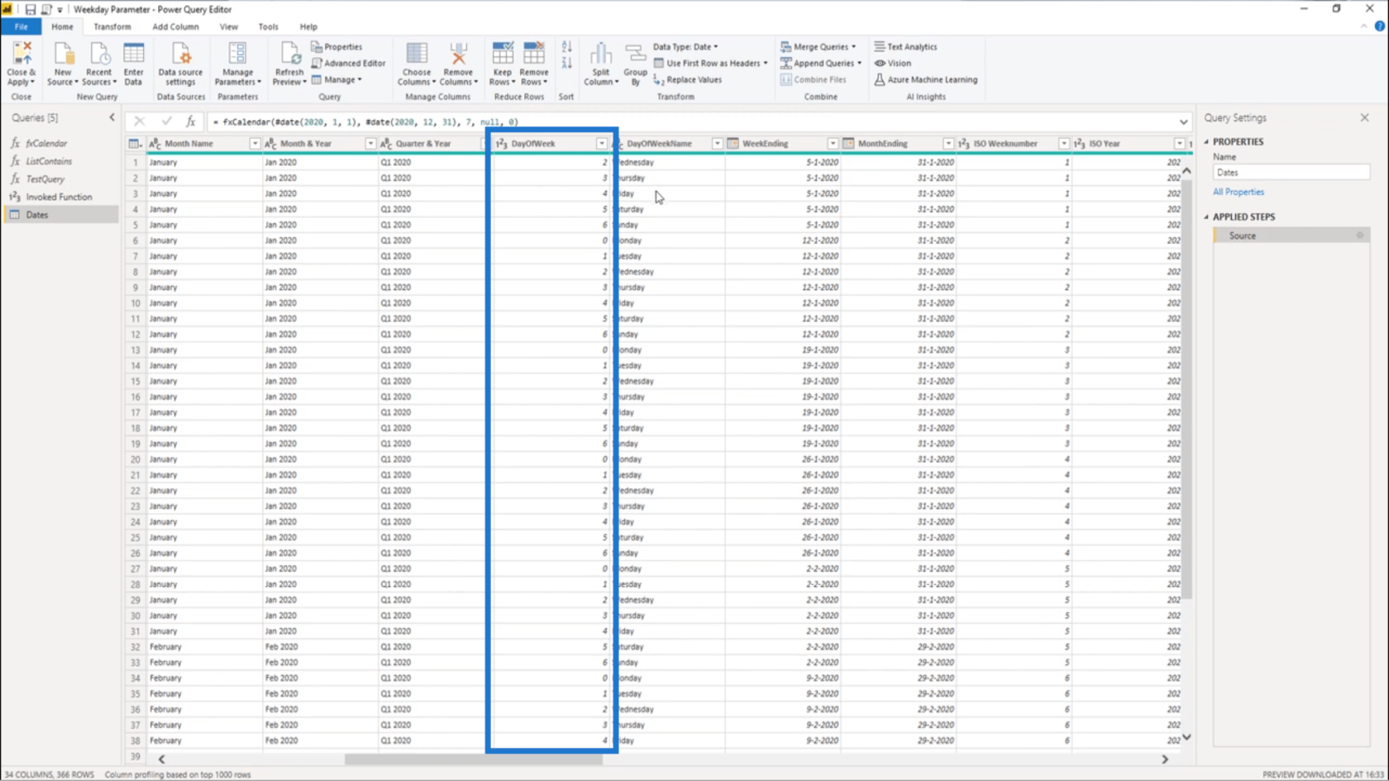Switch to the Add Column tab
1389x781 pixels.
click(x=175, y=26)
